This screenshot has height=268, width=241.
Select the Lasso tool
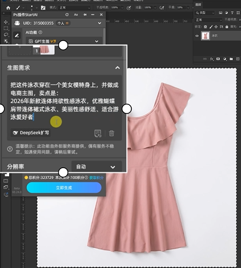6,35
